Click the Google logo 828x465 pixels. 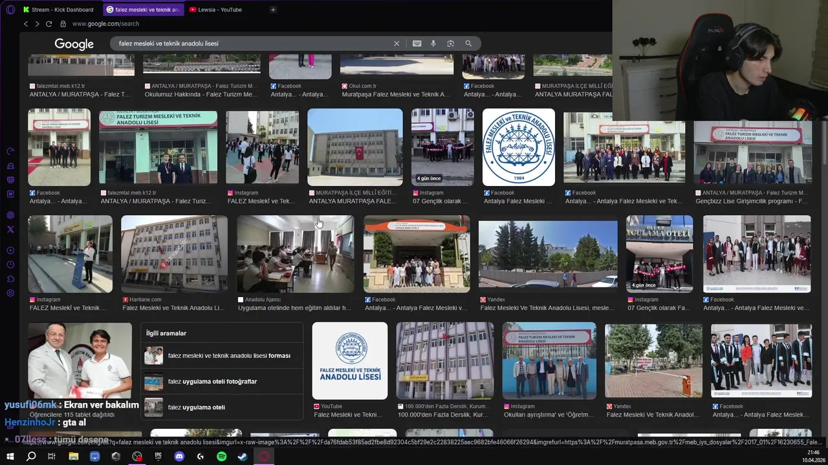[74, 44]
